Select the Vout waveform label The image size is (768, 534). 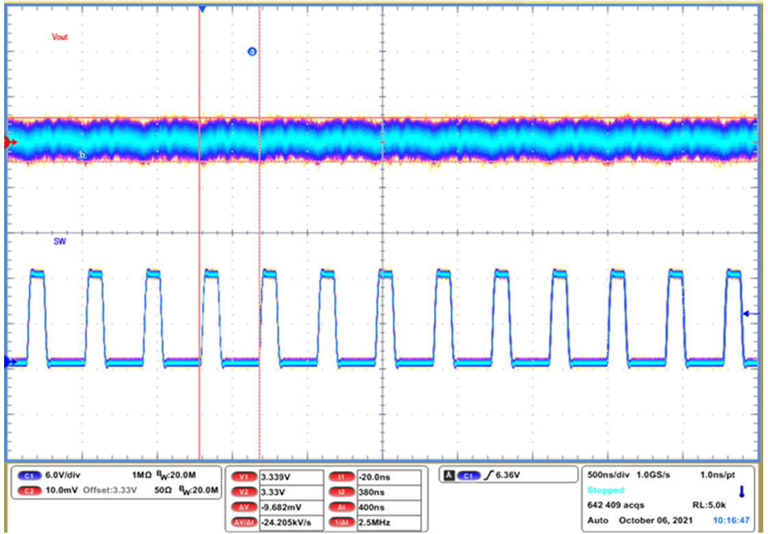[x=58, y=36]
